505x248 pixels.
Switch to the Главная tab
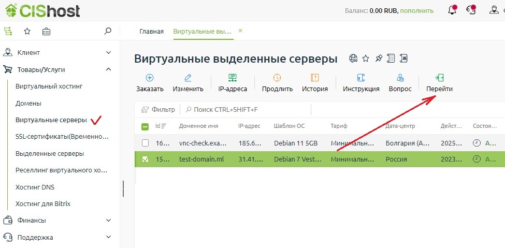point(151,31)
